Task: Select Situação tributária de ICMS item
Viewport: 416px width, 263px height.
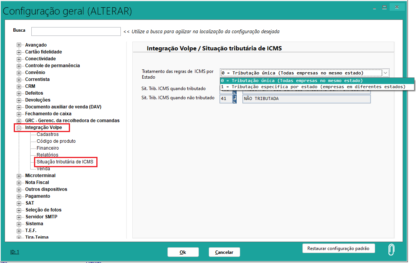Action: 65,162
